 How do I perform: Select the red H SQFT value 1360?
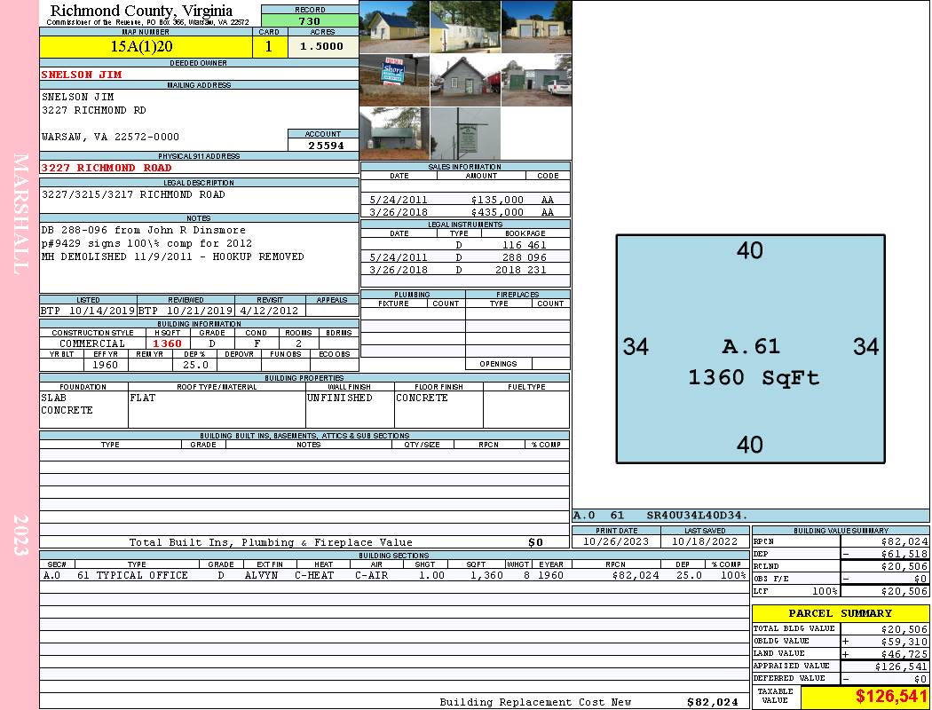(167, 343)
